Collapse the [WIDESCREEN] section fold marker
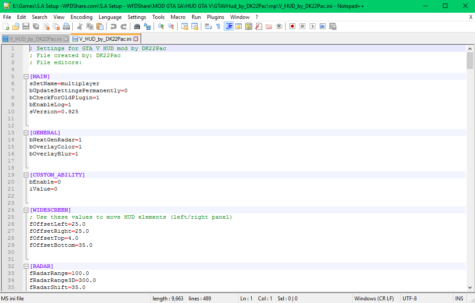The width and height of the screenshot is (475, 303). tap(26, 210)
